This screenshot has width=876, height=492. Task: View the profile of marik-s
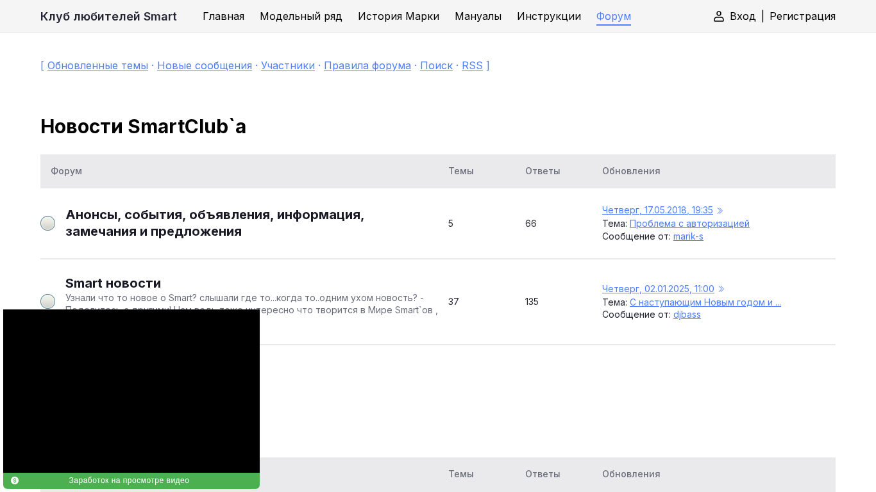pyautogui.click(x=688, y=236)
